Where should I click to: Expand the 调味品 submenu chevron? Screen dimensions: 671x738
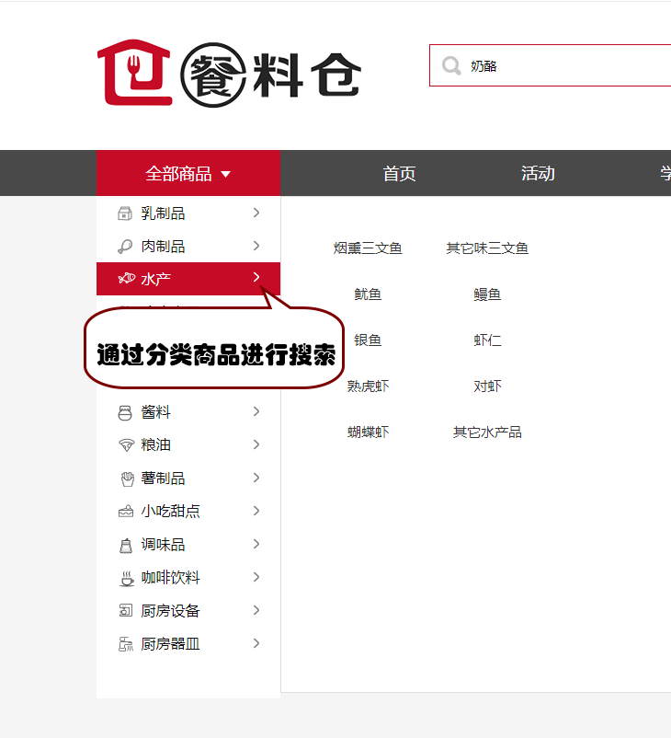(x=256, y=544)
